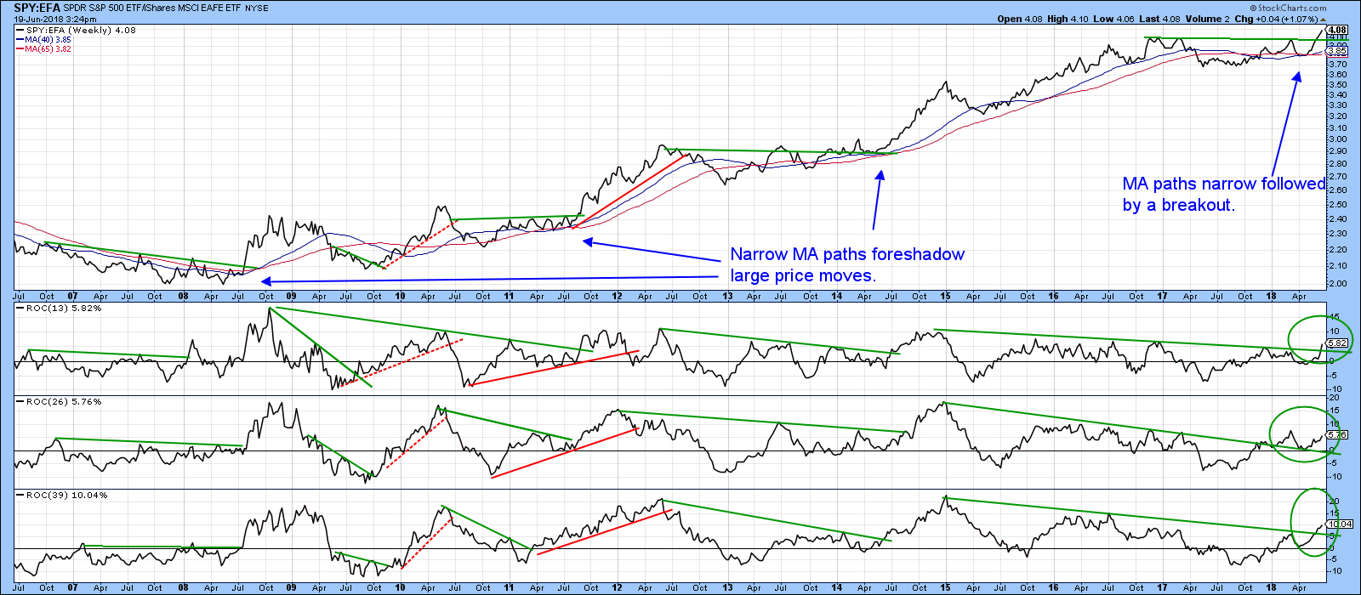The width and height of the screenshot is (1361, 595).
Task: Click year 15 on the price panel time axis
Action: click(x=945, y=297)
